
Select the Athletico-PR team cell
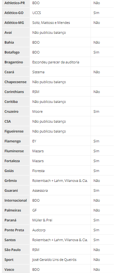[x=16, y=3]
